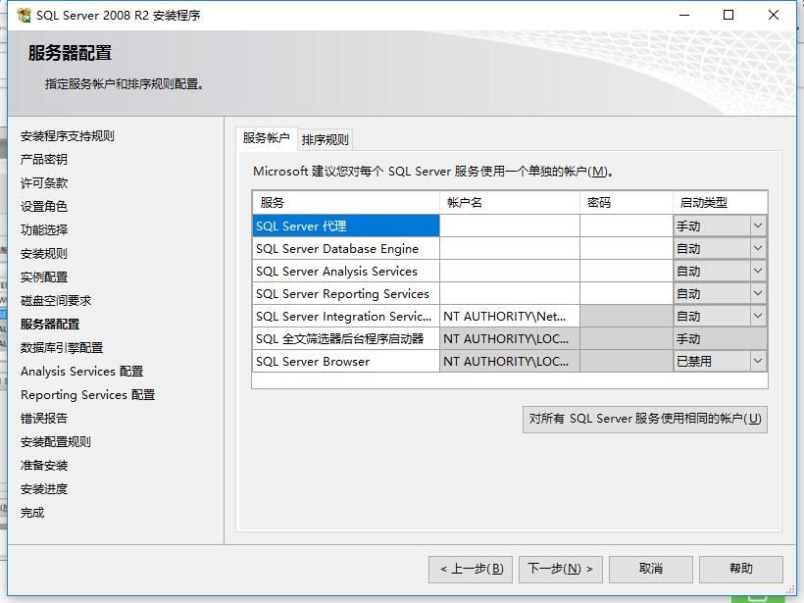Open startup type dropdown for SQL Server 代理
This screenshot has width=804, height=603.
757,226
